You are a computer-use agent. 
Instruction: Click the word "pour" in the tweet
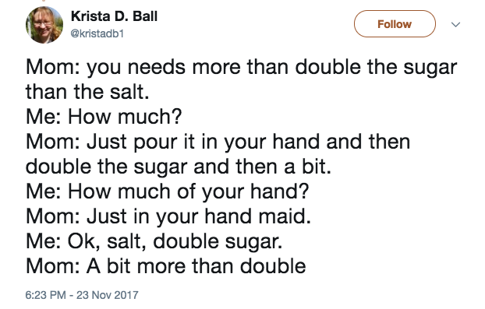click(155, 142)
